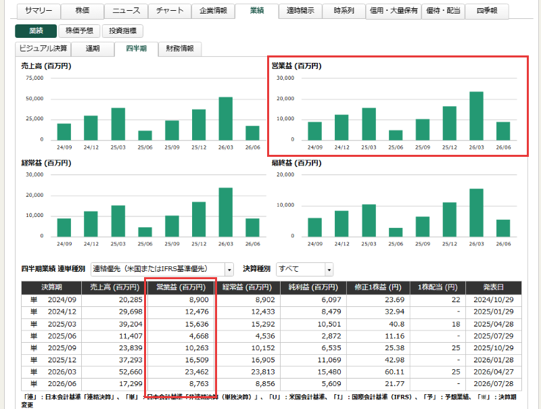This screenshot has height=409, width=541.
Task: Click net profit value 15,480
Action: [x=329, y=372]
